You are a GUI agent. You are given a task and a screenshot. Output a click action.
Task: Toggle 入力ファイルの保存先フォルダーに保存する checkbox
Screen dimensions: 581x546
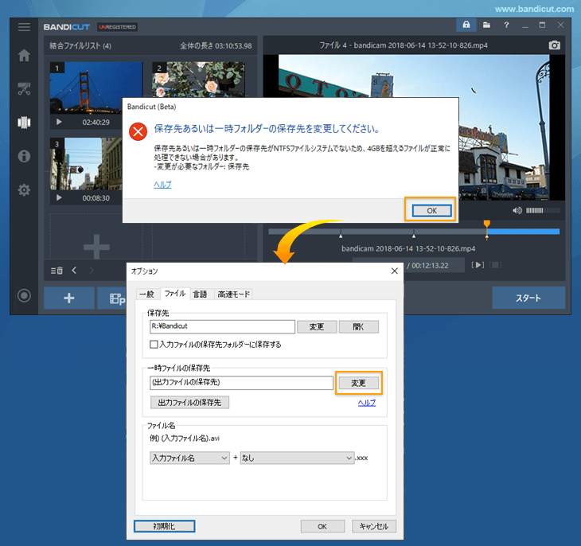pos(154,345)
